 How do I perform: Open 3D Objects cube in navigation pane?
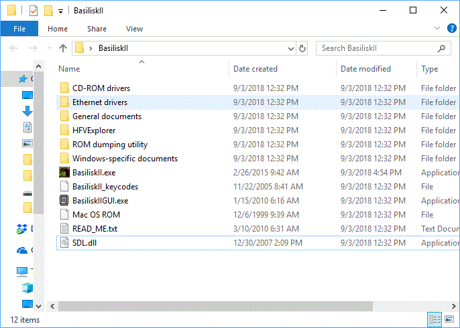click(27, 288)
